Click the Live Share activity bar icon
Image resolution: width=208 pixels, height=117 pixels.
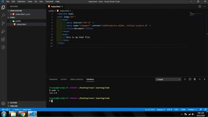(3, 47)
